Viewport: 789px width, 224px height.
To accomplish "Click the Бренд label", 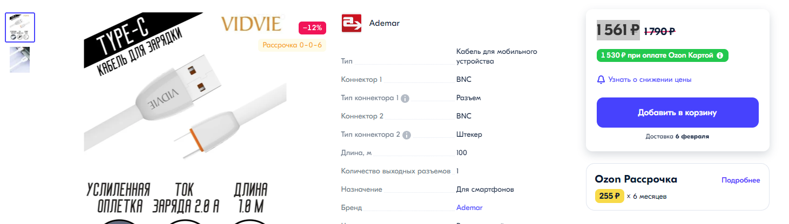I will [352, 208].
